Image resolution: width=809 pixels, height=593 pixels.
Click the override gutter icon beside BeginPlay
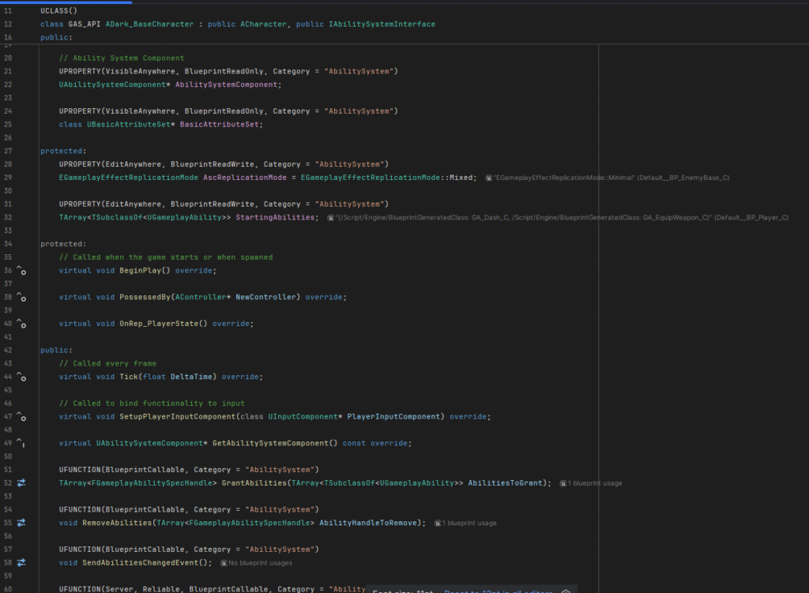pos(20,270)
